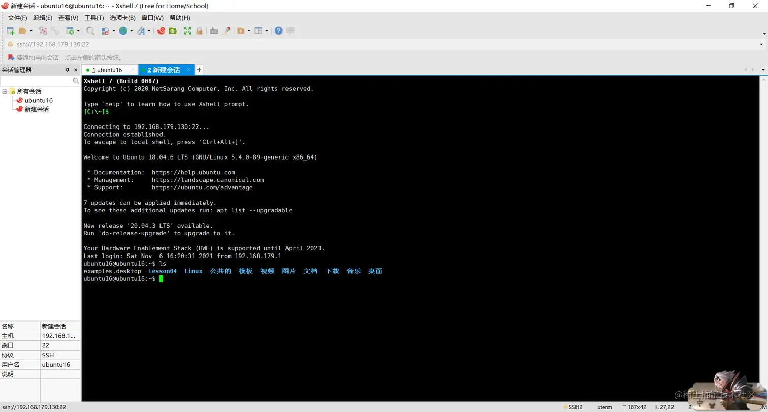Click SSH2 in the status bar
768x412 pixels.
(572, 407)
